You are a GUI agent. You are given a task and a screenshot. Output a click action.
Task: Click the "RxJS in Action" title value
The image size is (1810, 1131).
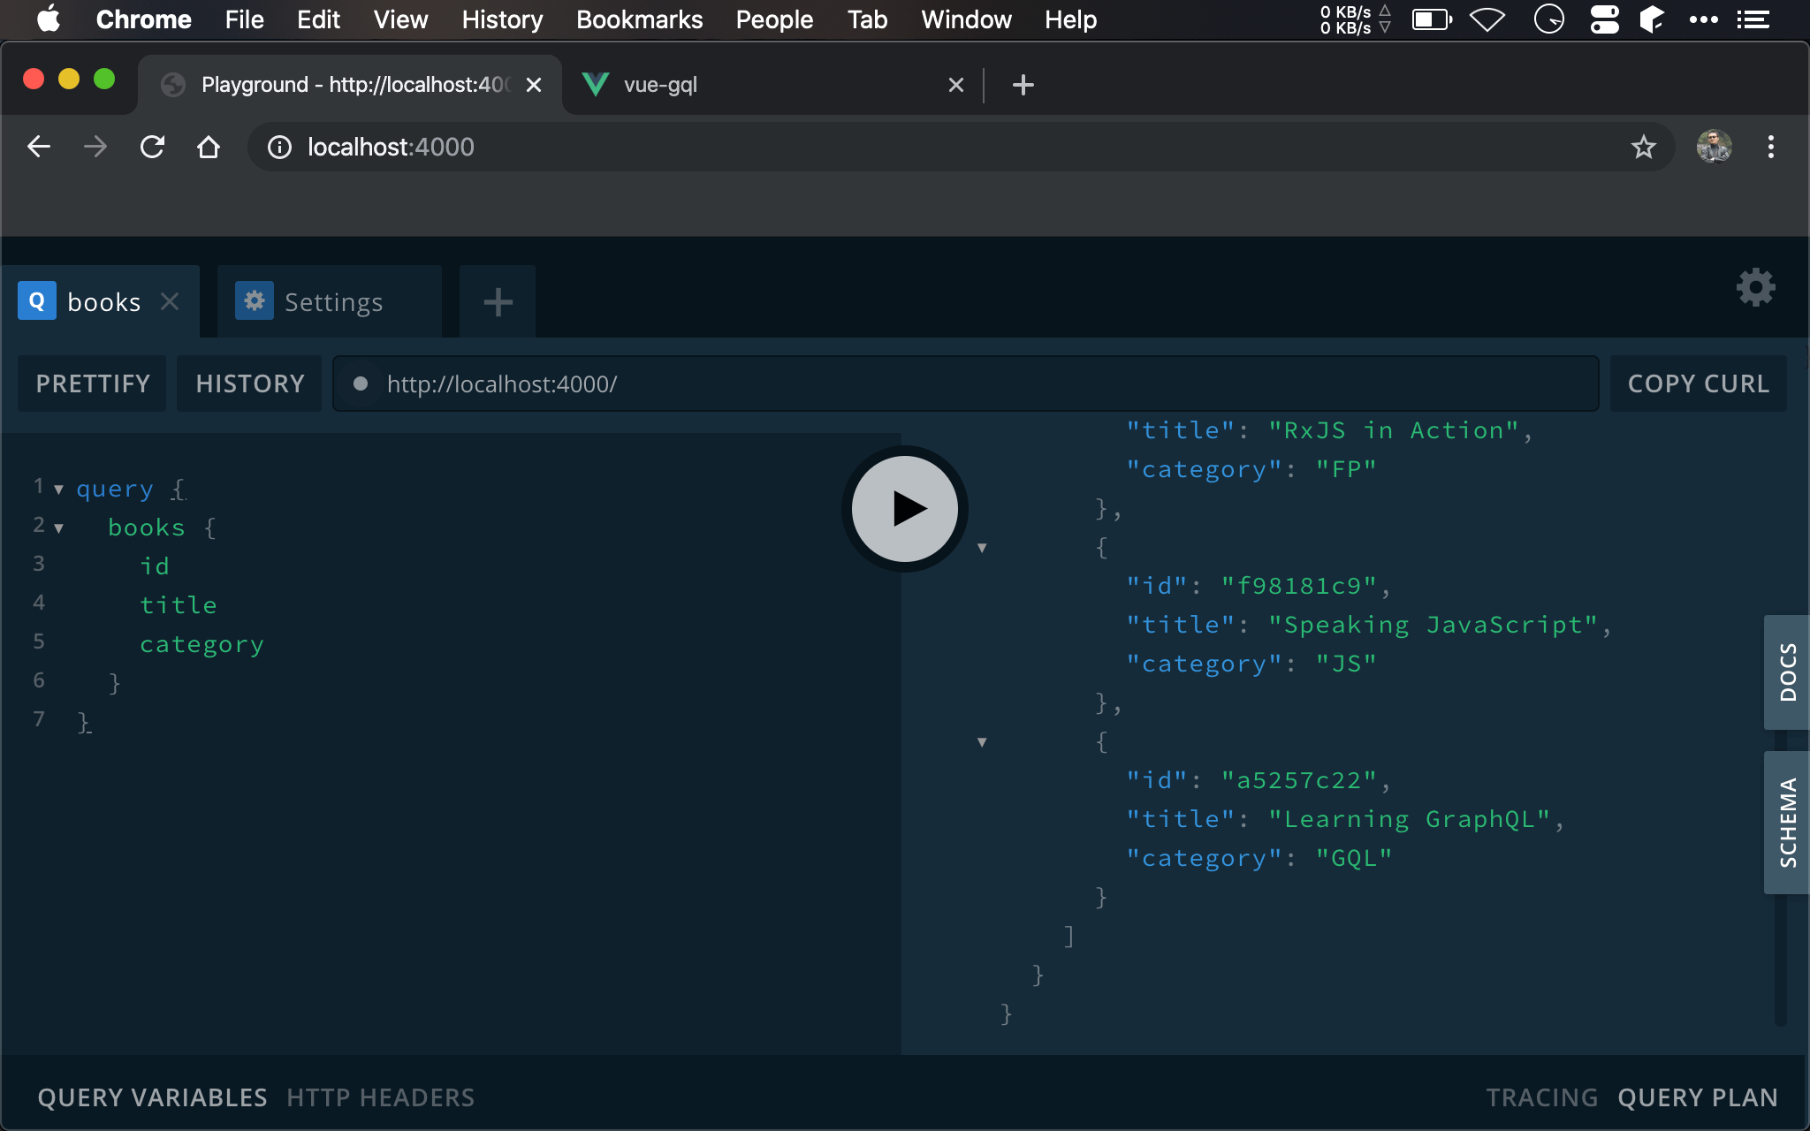pyautogui.click(x=1394, y=430)
